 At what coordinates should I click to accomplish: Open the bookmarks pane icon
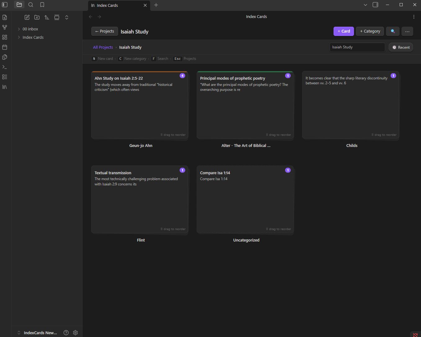click(x=42, y=5)
